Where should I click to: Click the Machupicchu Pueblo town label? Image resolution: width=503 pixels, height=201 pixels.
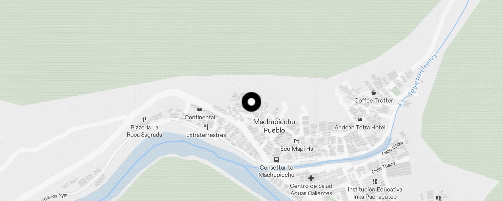point(274,126)
